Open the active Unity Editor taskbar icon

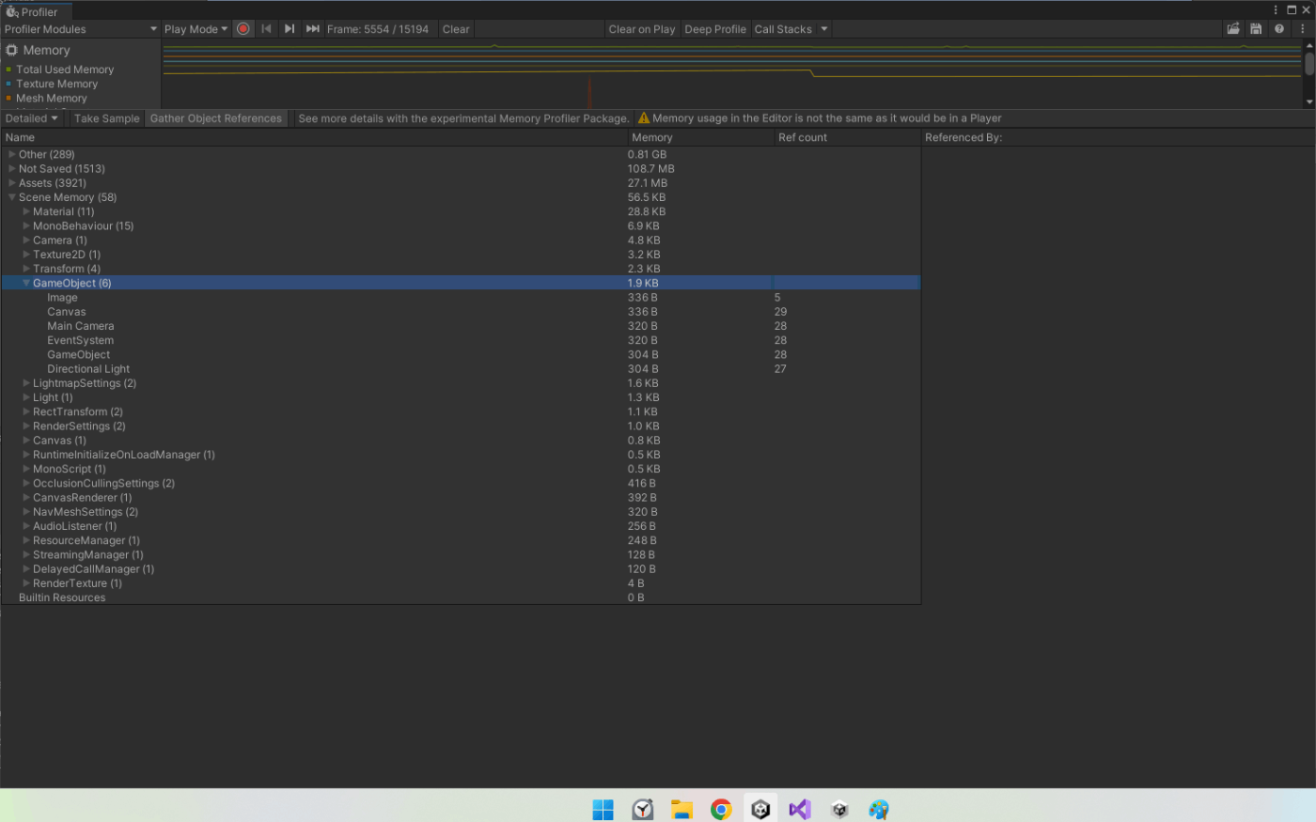(x=760, y=809)
